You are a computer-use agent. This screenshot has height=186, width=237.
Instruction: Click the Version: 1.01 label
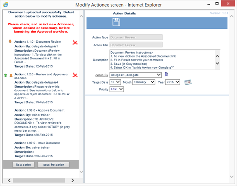tap(219, 13)
